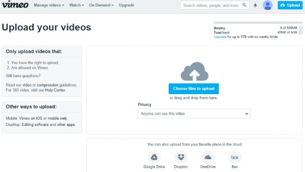Upload from Box icon
The width and height of the screenshot is (305, 172).
point(235,157)
